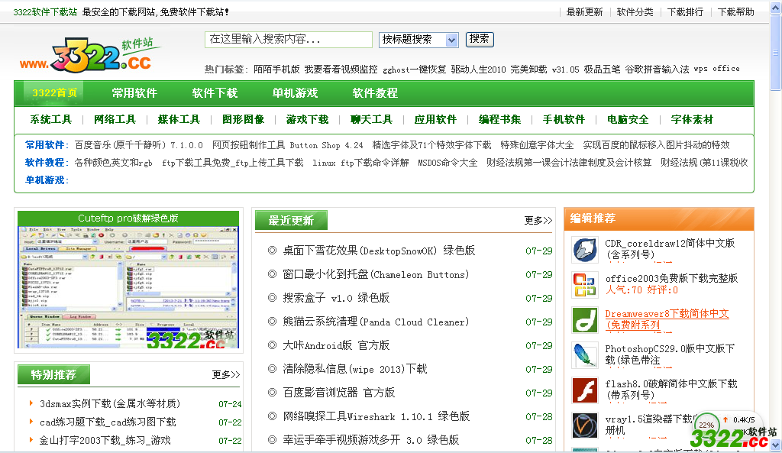Open 最新更新 top link
The width and height of the screenshot is (782, 453).
[584, 12]
